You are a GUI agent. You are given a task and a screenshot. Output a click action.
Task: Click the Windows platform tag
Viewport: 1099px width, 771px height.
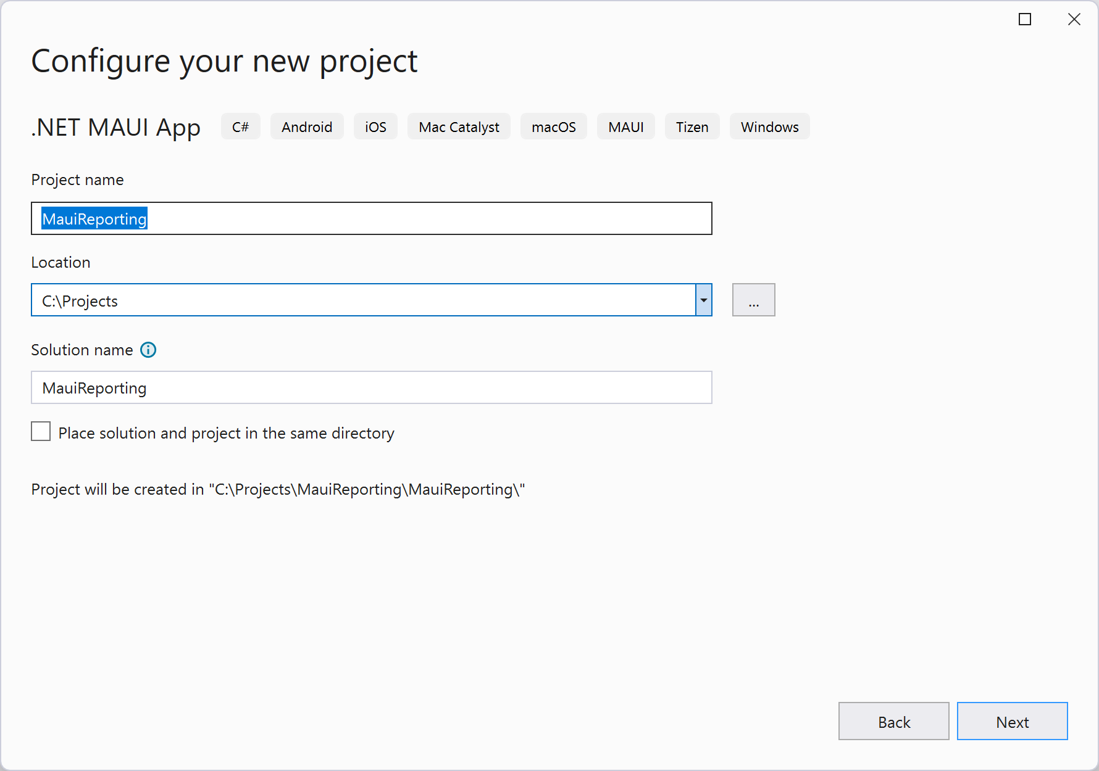point(769,127)
